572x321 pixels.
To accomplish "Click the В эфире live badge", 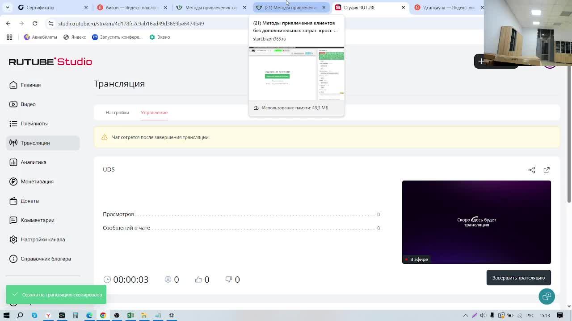I will click(x=416, y=259).
